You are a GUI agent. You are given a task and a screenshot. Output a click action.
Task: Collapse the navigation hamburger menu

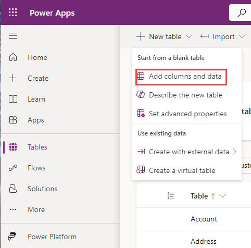[13, 36]
